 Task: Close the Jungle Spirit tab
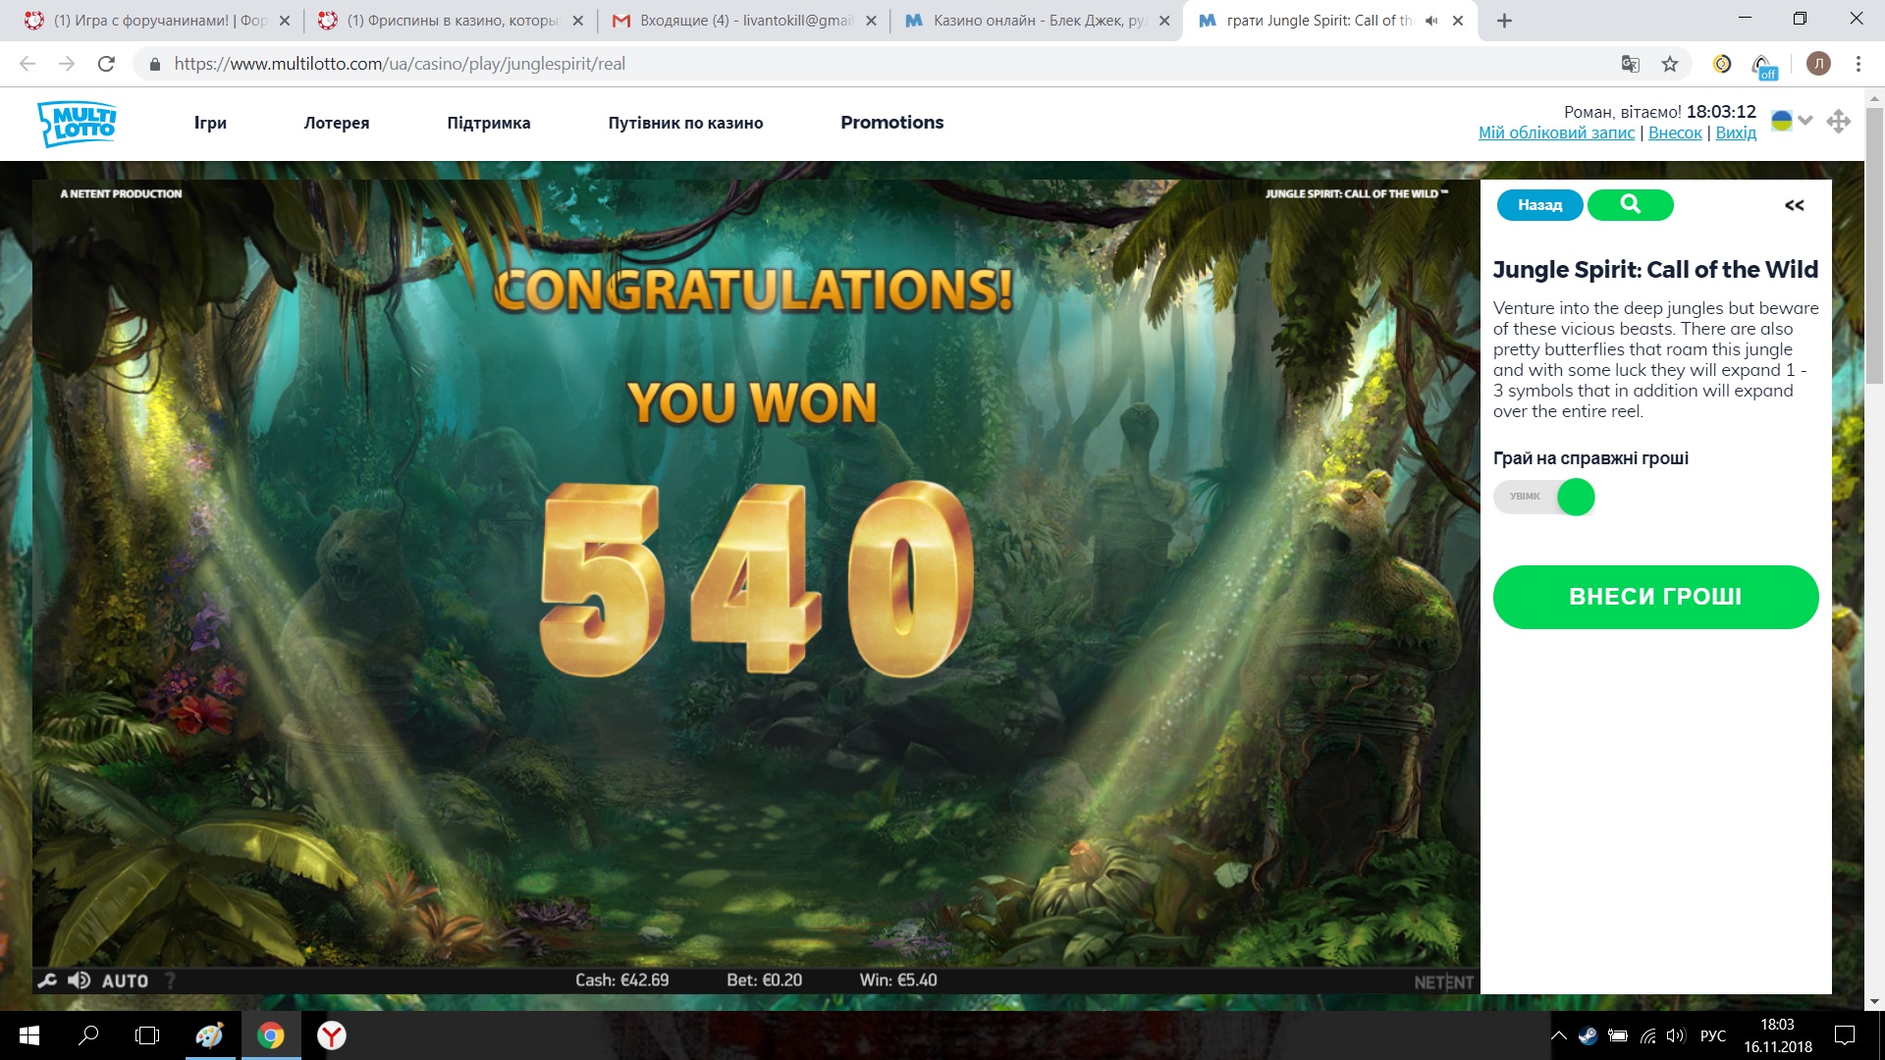[1458, 21]
